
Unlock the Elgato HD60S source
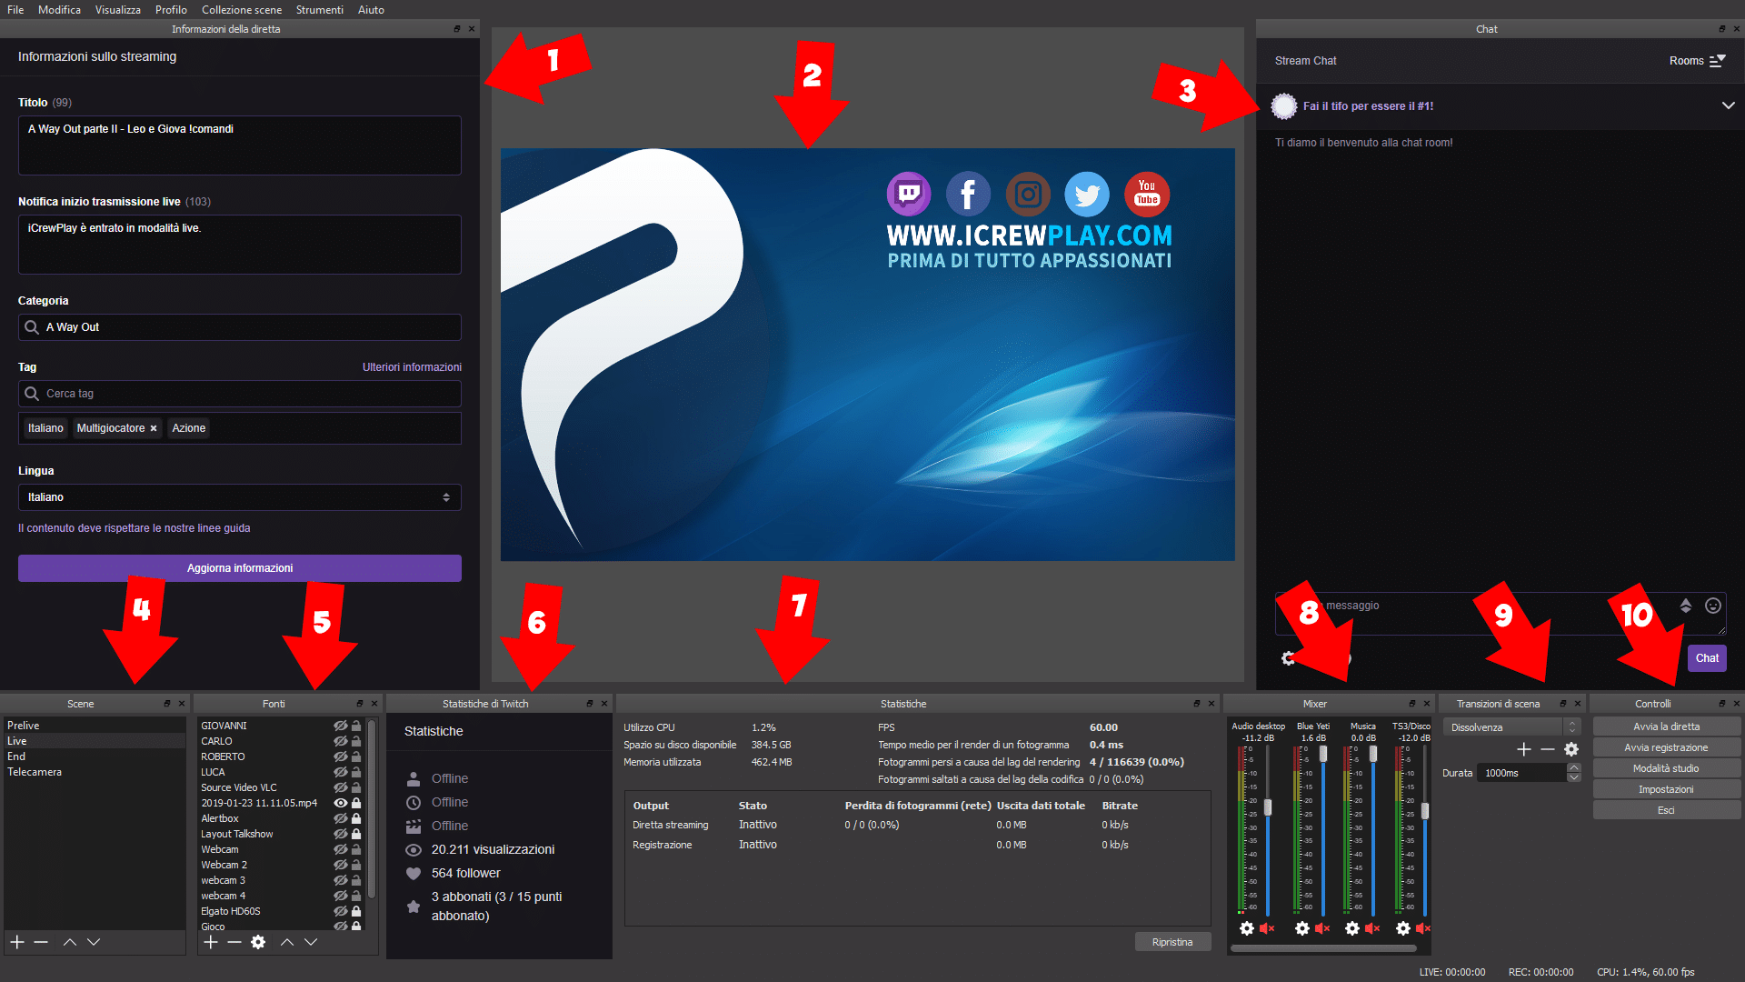pyautogui.click(x=357, y=911)
